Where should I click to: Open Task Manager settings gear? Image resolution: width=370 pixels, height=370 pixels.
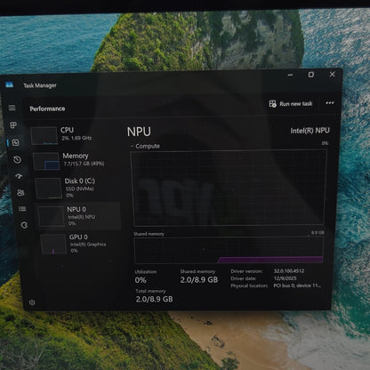click(32, 302)
